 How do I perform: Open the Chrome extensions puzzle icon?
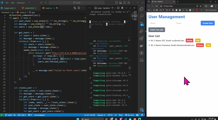coord(206,6)
